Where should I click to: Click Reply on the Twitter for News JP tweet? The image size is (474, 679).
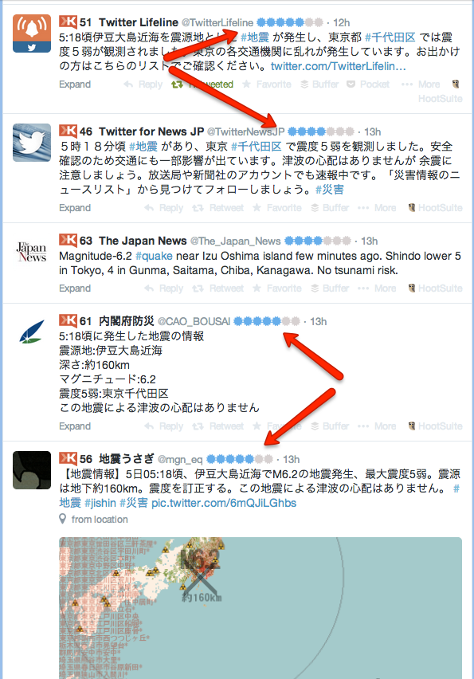tap(164, 208)
